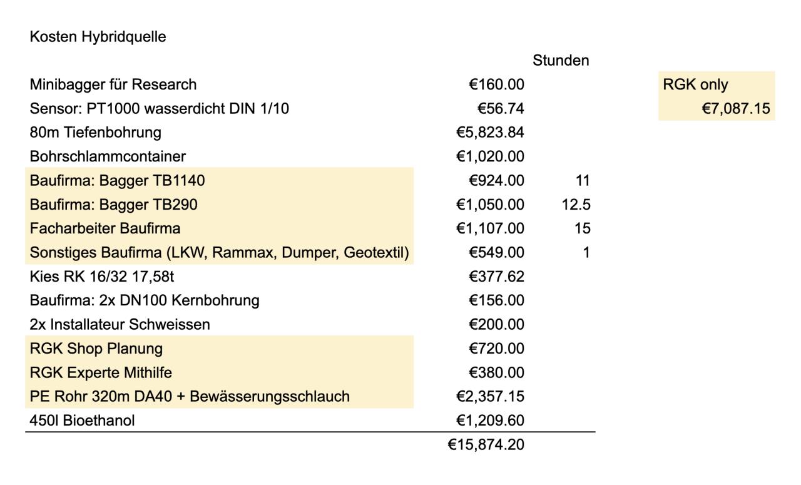The width and height of the screenshot is (801, 485).
Task: Click the '2x Installateur Schweissen' cell
Action: coord(120,325)
